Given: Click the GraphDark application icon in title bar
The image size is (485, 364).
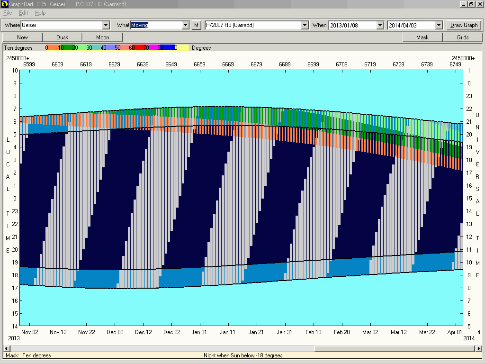Looking at the screenshot, I should point(5,4).
